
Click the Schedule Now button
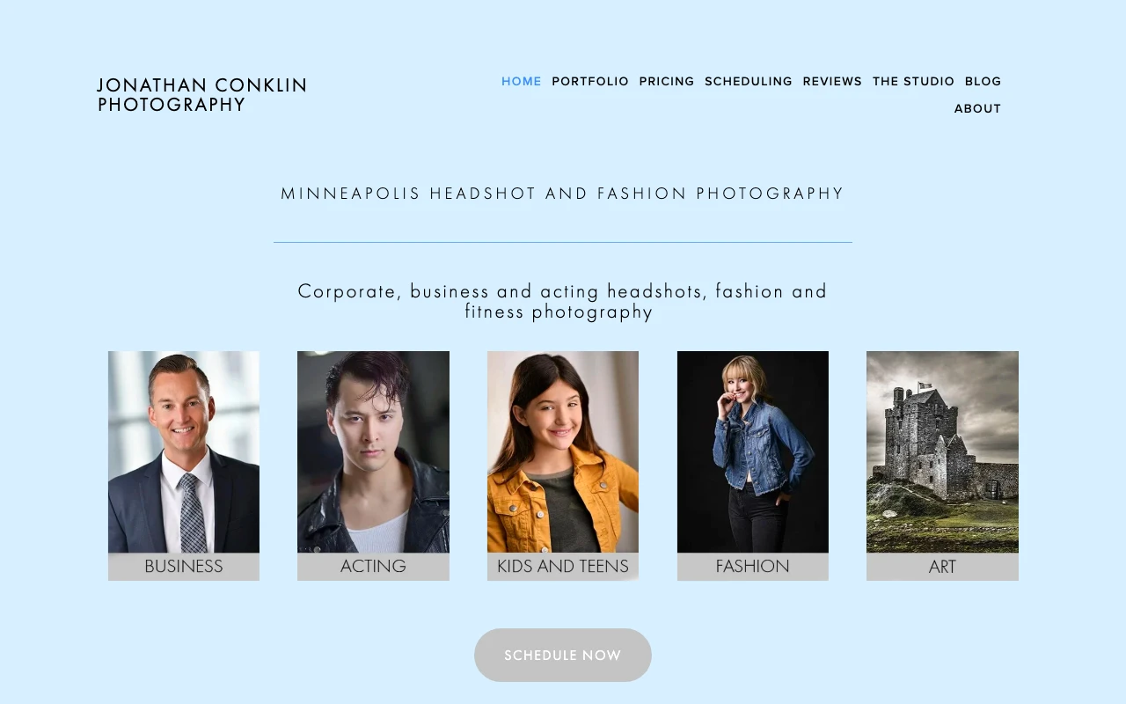[563, 655]
